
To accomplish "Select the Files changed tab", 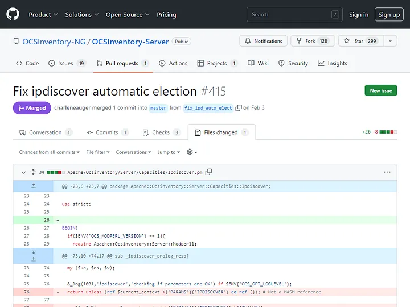I will click(222, 132).
